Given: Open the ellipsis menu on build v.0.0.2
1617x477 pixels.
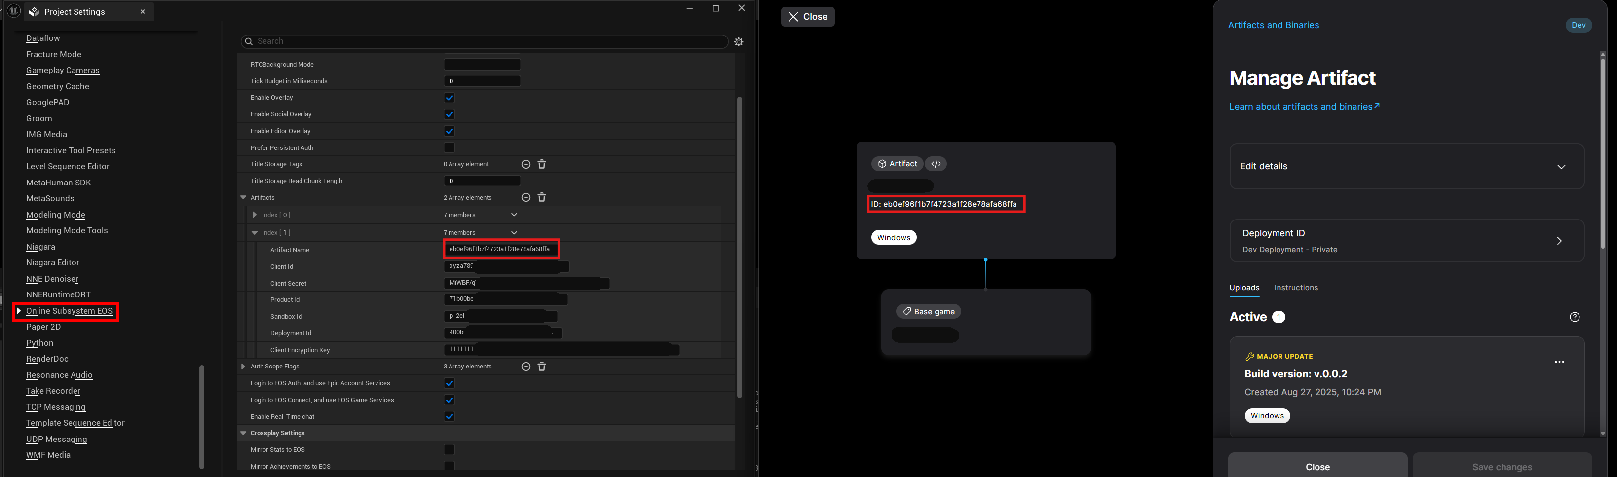Looking at the screenshot, I should (1560, 362).
